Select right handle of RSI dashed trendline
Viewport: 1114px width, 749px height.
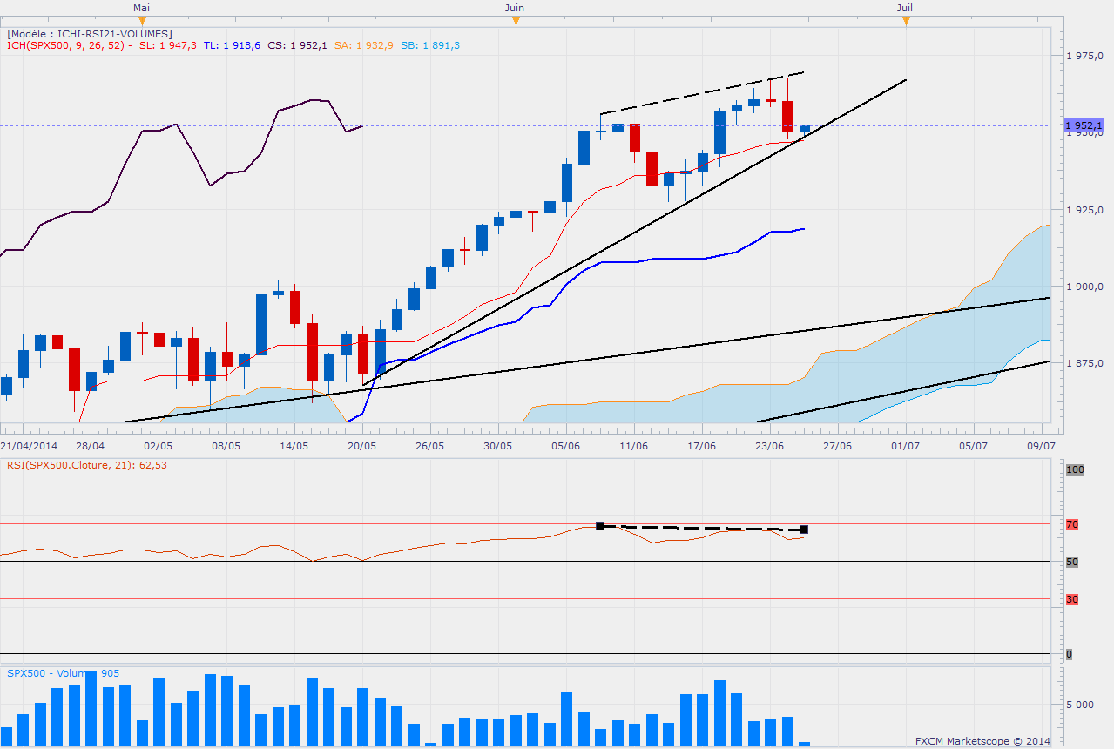pyautogui.click(x=804, y=530)
